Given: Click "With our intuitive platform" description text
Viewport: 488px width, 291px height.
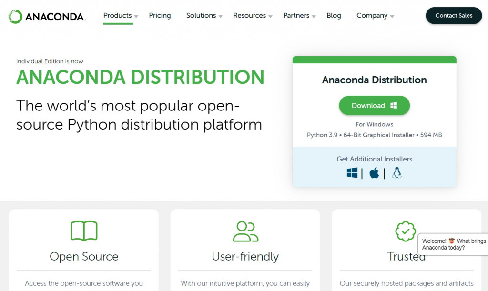Looking at the screenshot, I should (x=245, y=283).
